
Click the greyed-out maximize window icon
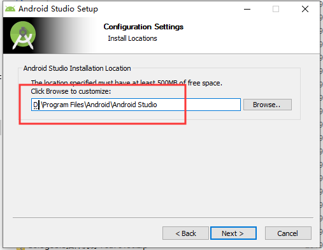click(x=276, y=9)
